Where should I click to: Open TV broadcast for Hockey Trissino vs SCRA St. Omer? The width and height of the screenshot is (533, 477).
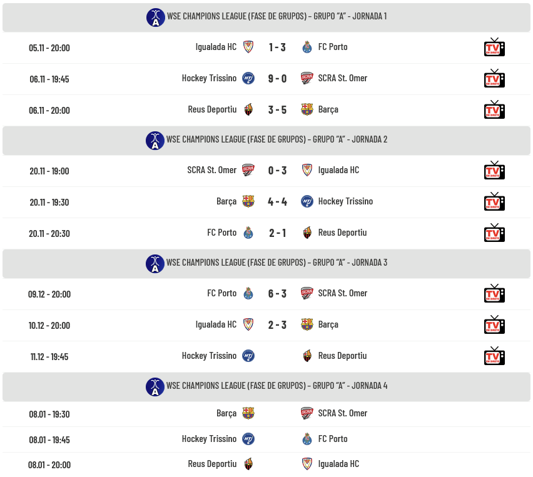(494, 79)
